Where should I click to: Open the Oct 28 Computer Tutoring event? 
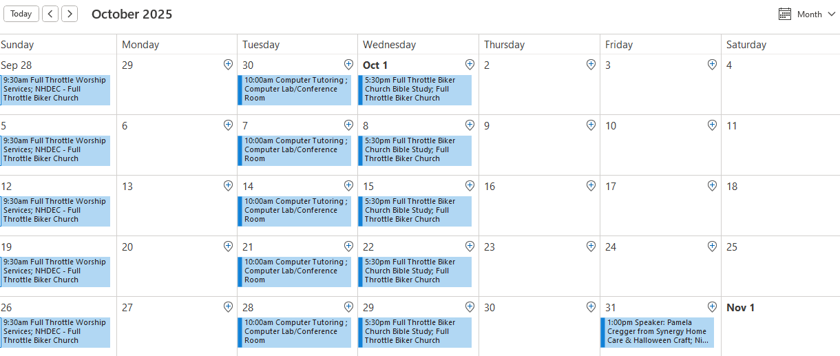click(296, 332)
